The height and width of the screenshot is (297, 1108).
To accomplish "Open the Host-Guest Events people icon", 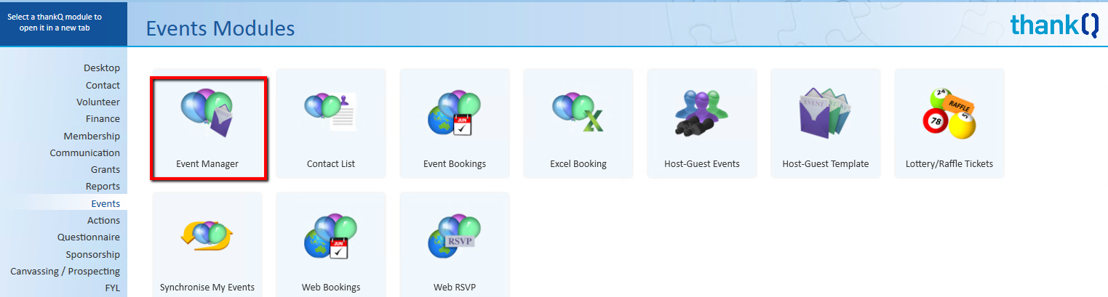I will [702, 114].
